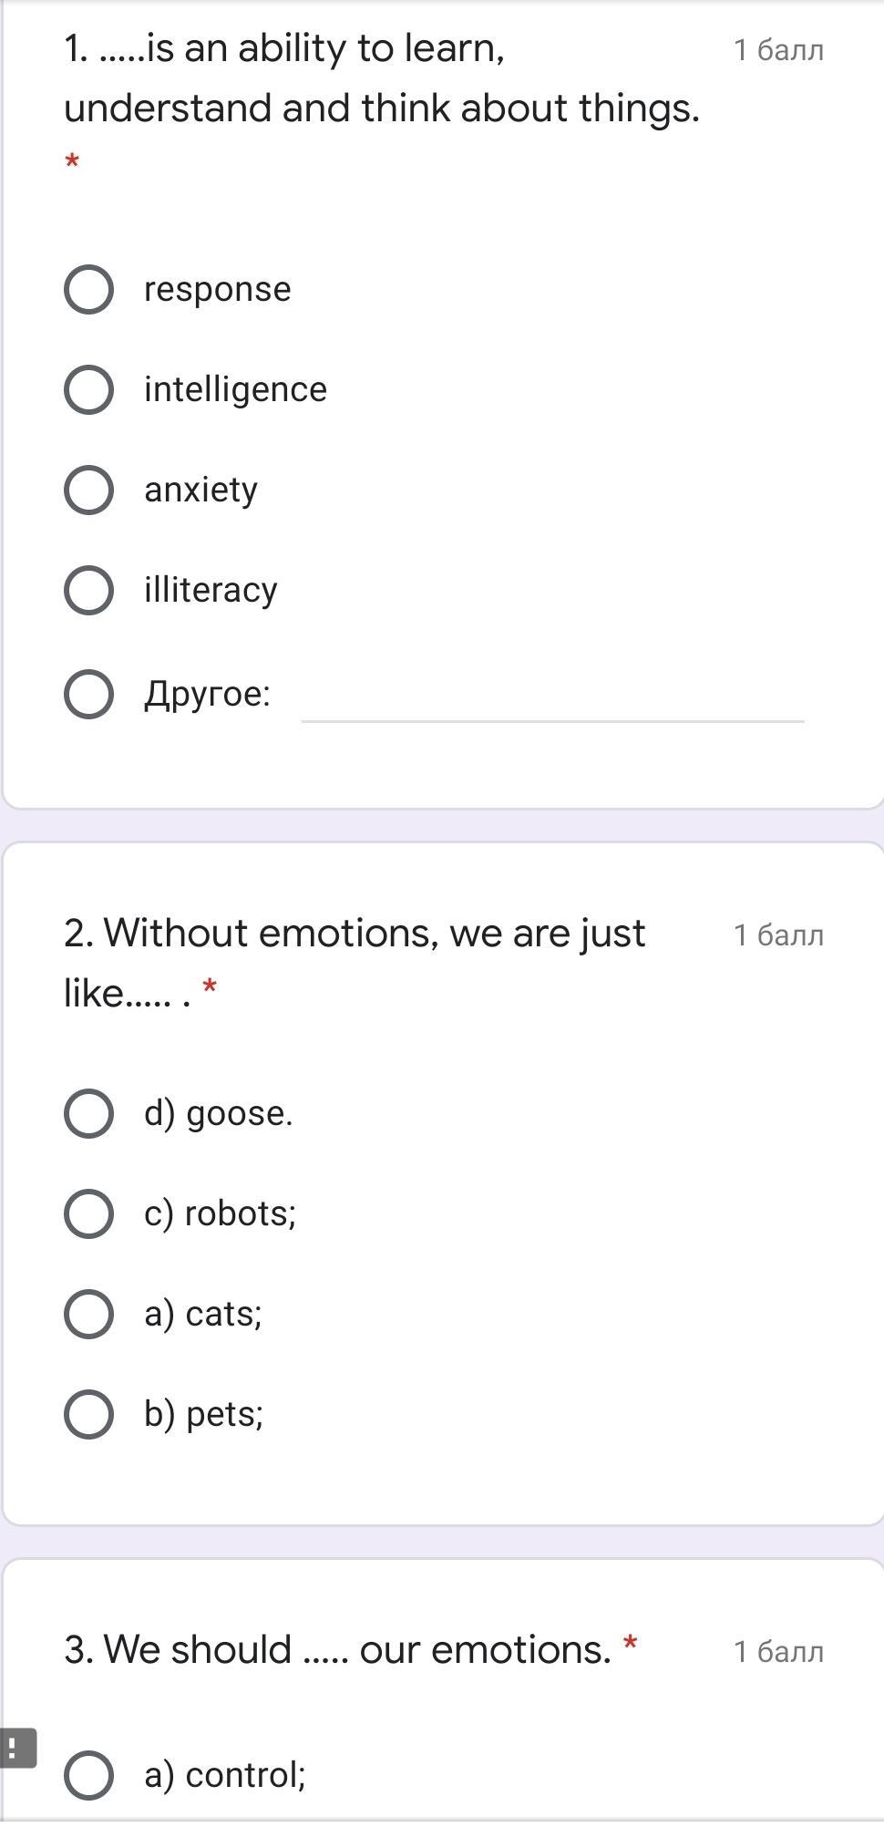This screenshot has height=1827, width=884.
Task: Click question 1 text about ability to learn
Action: [381, 78]
